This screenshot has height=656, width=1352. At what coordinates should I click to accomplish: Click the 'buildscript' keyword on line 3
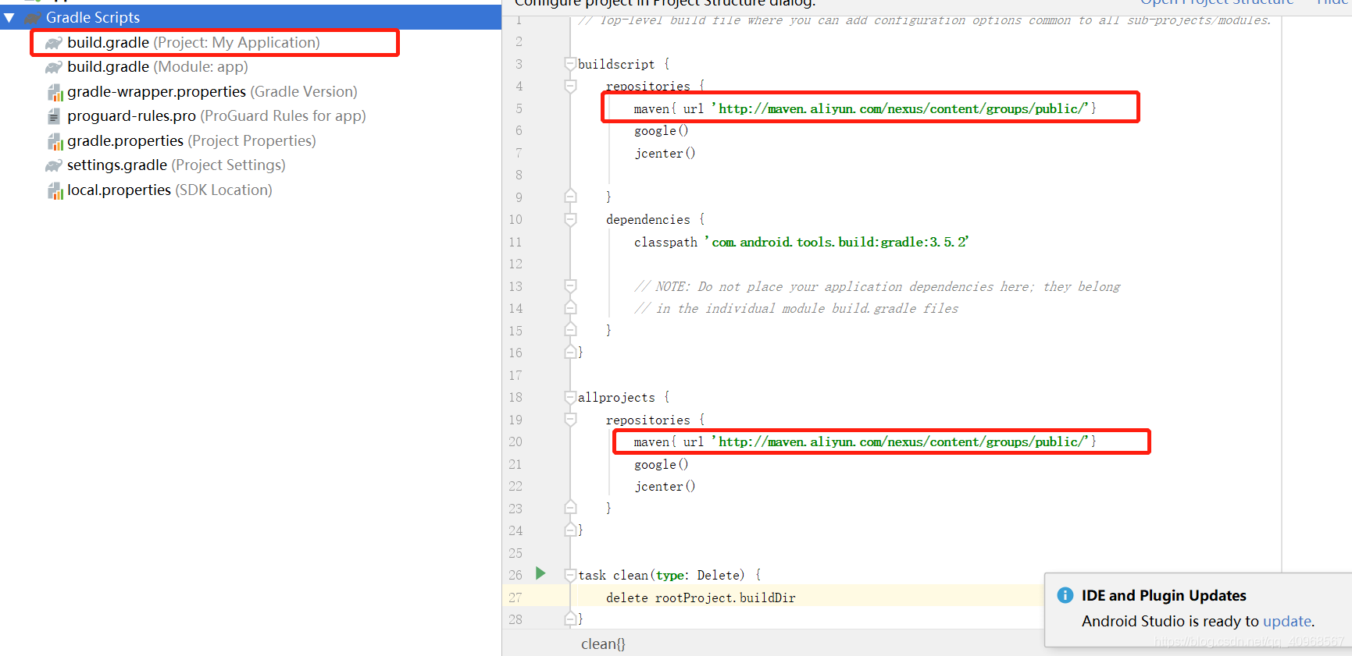(x=616, y=64)
